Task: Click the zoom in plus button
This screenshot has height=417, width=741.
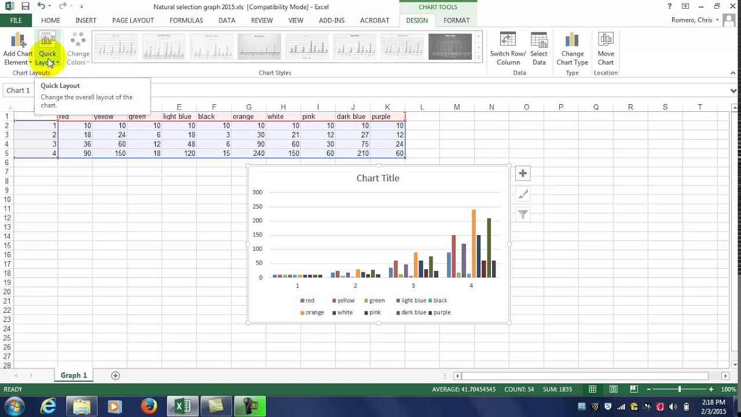Action: 711,389
